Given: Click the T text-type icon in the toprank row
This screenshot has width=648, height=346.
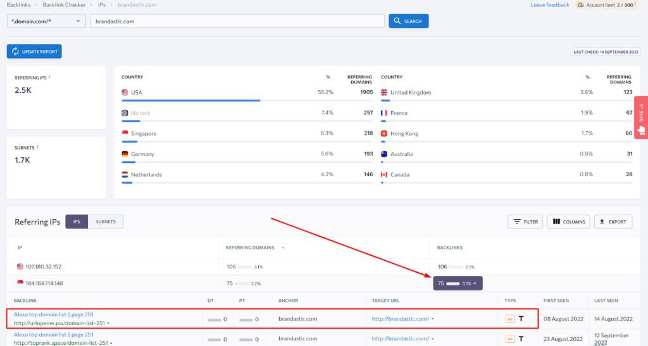Looking at the screenshot, I should pos(521,338).
